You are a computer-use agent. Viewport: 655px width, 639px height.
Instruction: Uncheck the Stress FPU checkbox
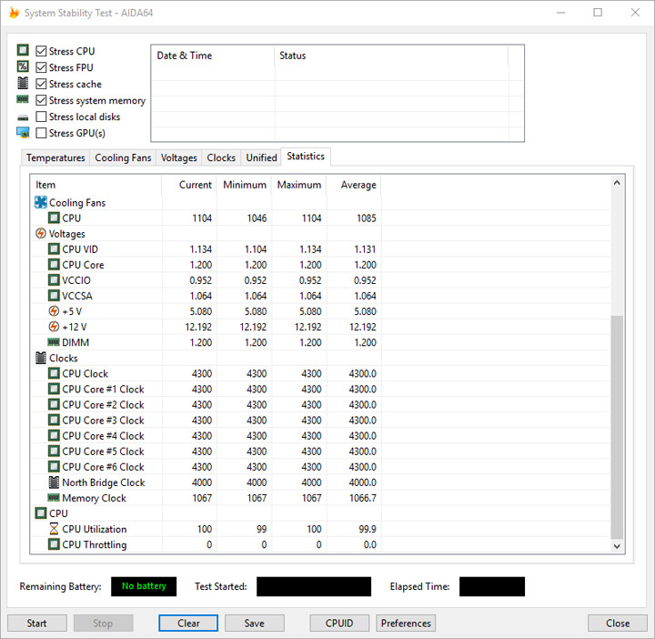[x=41, y=67]
